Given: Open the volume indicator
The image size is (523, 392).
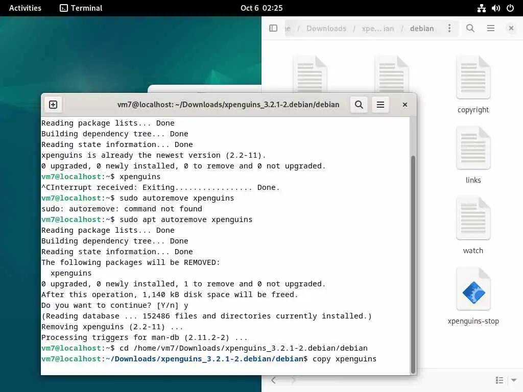Looking at the screenshot, I should pyautogui.click(x=495, y=8).
